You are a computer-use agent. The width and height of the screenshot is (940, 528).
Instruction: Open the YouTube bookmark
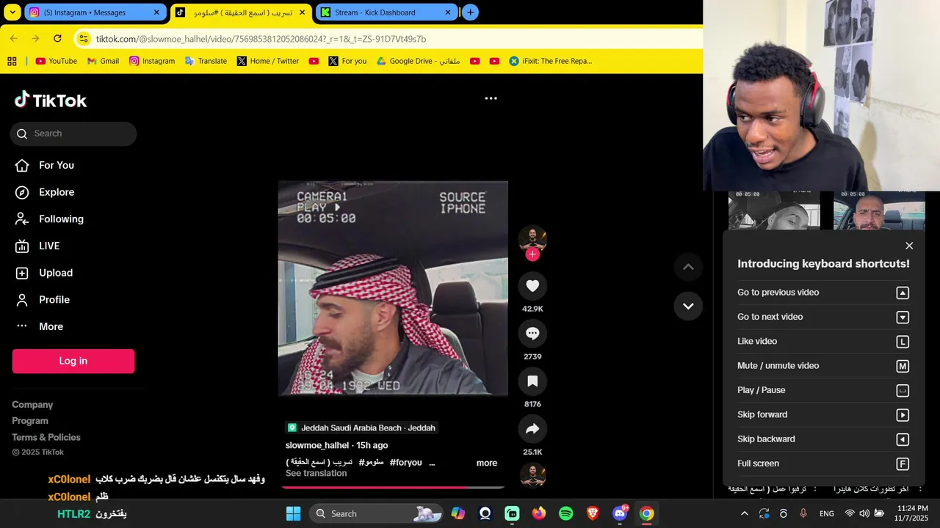coord(56,62)
